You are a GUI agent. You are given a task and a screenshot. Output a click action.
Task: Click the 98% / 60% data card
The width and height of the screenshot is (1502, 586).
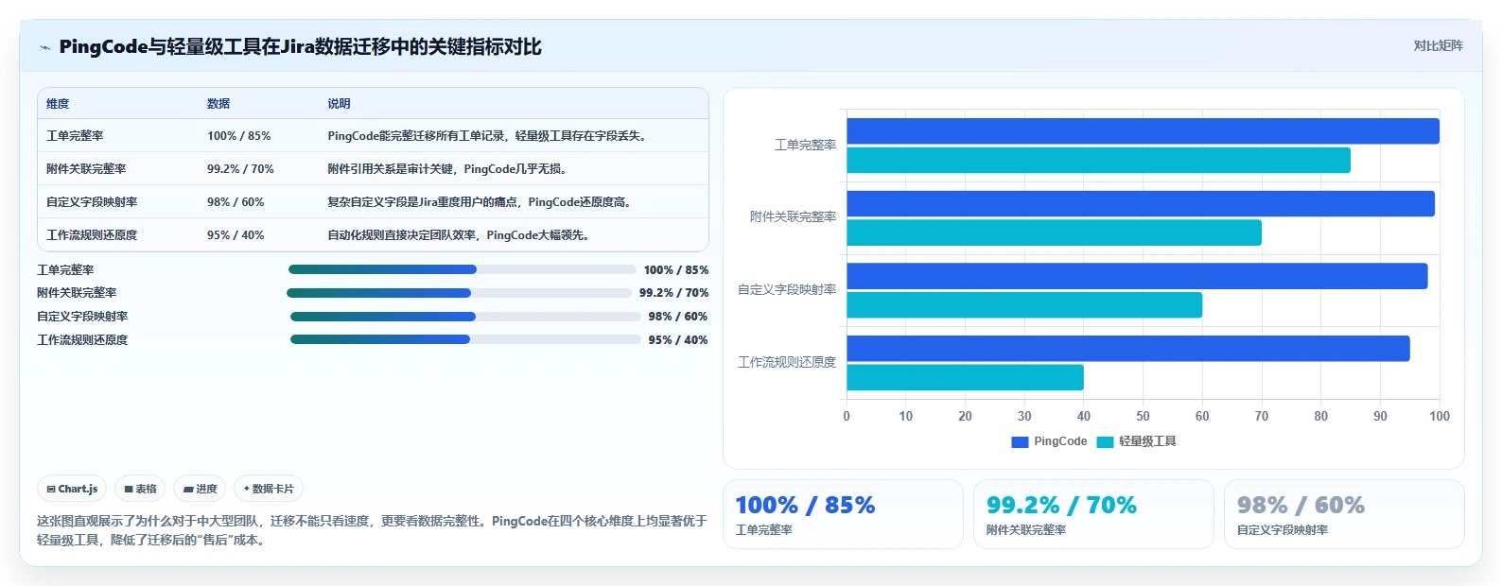tap(1344, 514)
